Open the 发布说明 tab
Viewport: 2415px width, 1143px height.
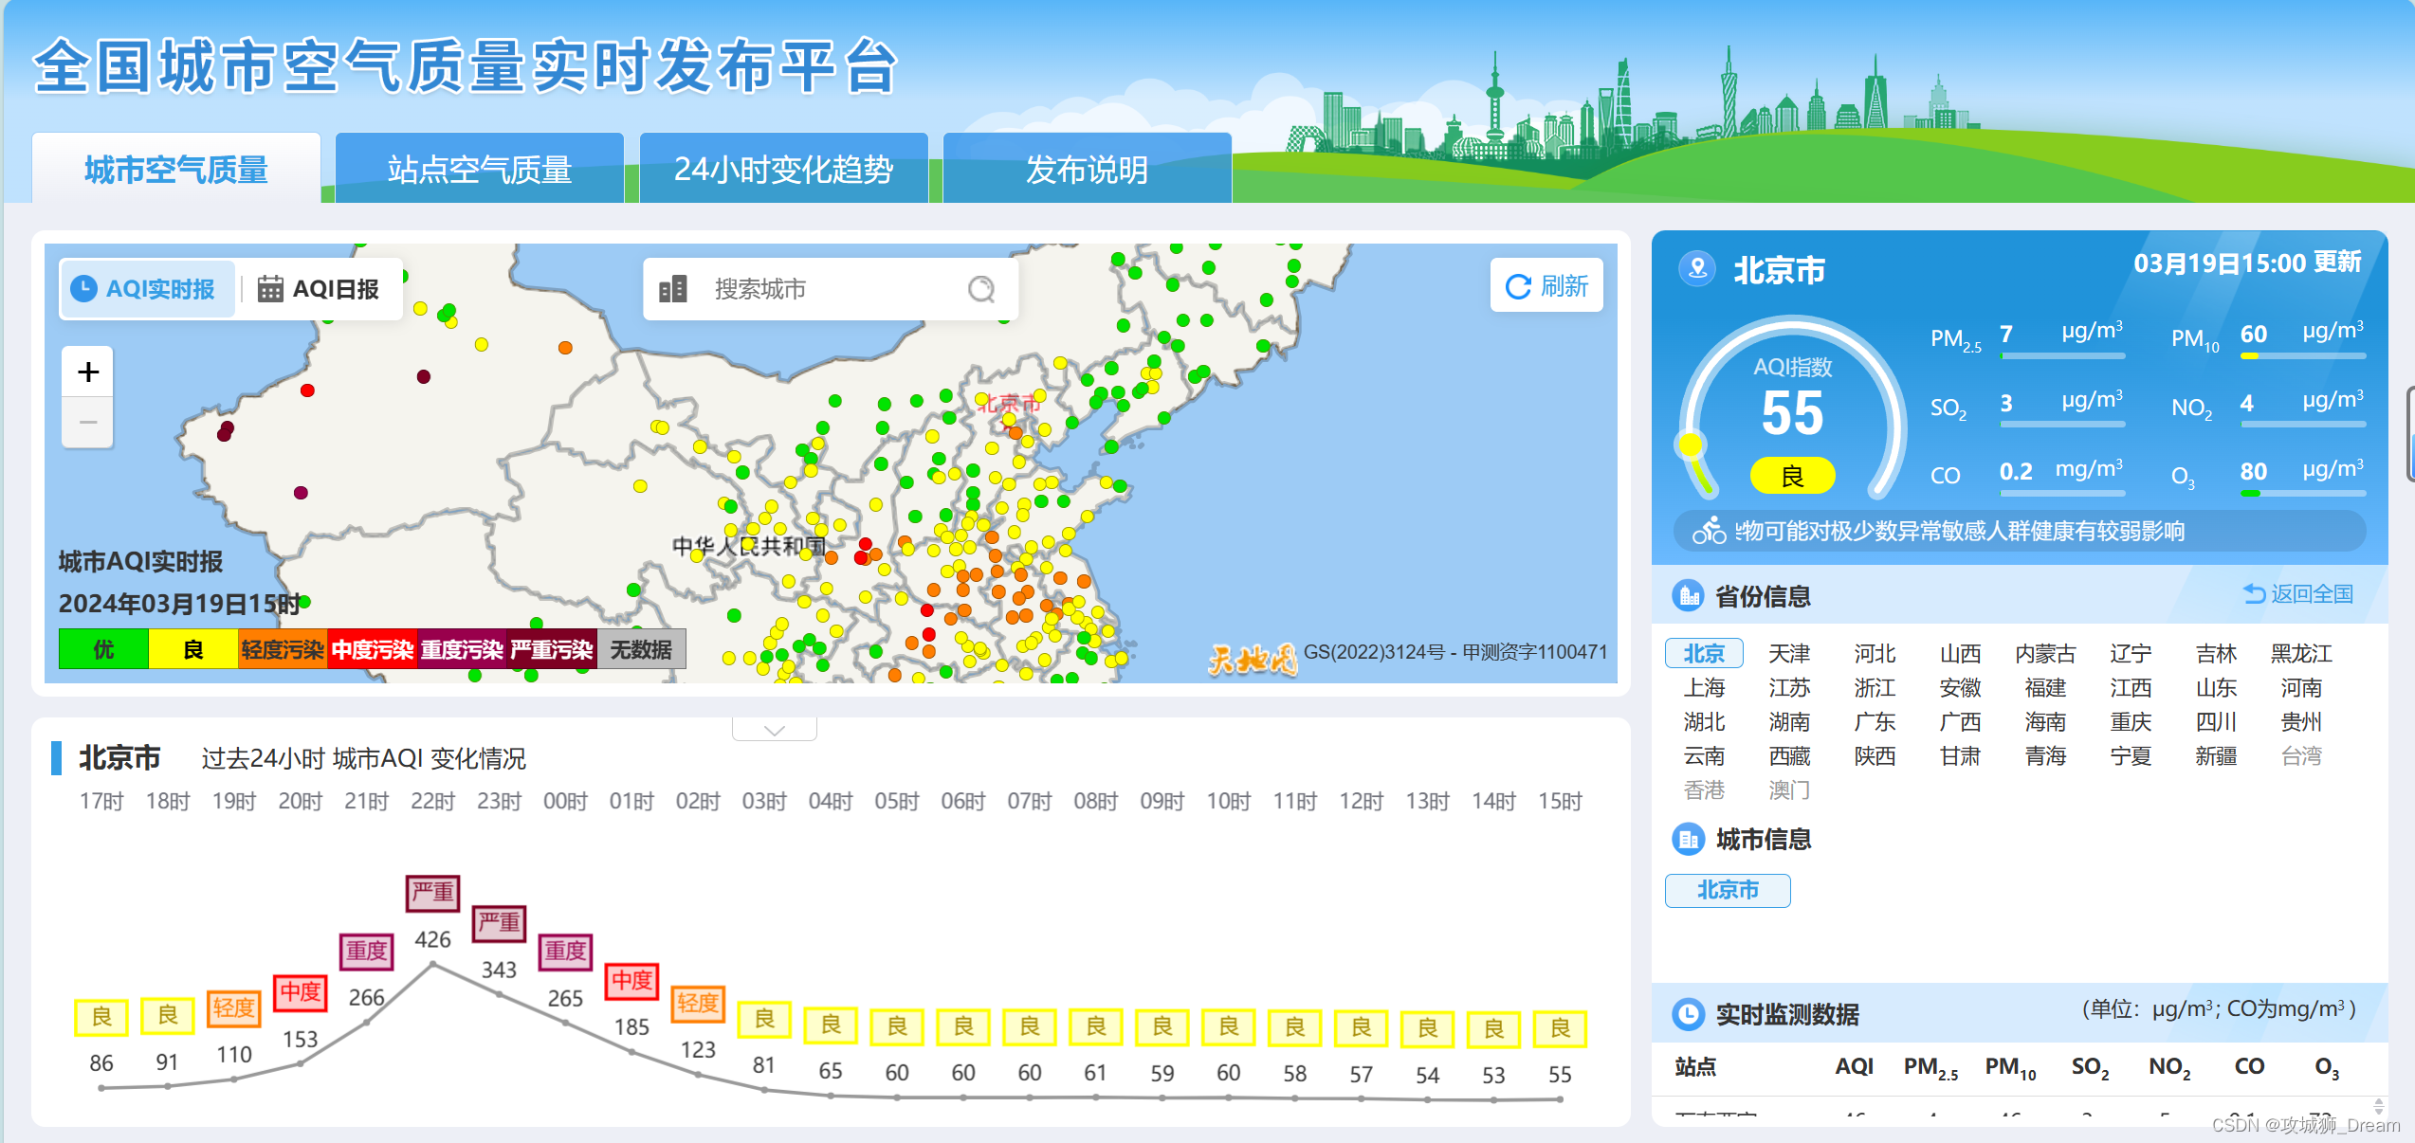coord(1087,170)
